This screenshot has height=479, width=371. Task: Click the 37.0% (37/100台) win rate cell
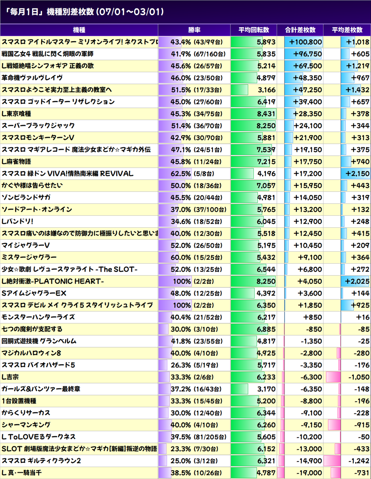tap(194, 210)
